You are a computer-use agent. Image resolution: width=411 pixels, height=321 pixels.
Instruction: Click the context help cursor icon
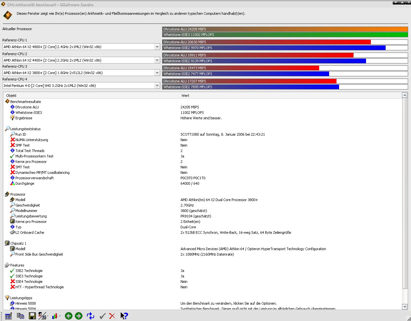124,316
